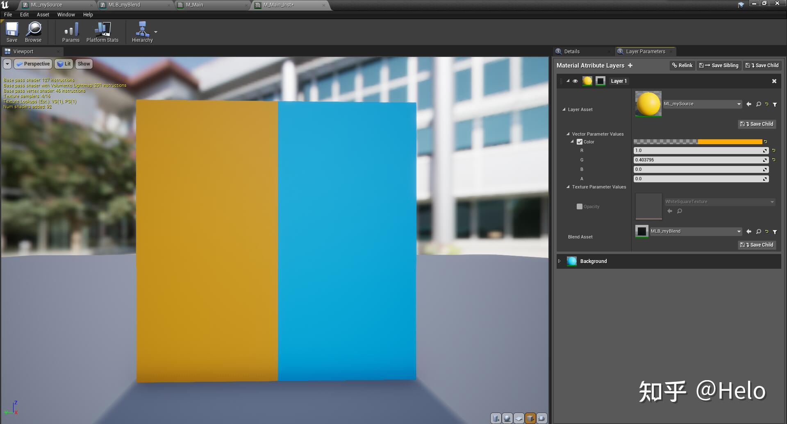Uncheck the Color parameter override
Image resolution: width=787 pixels, height=424 pixels.
coord(579,142)
